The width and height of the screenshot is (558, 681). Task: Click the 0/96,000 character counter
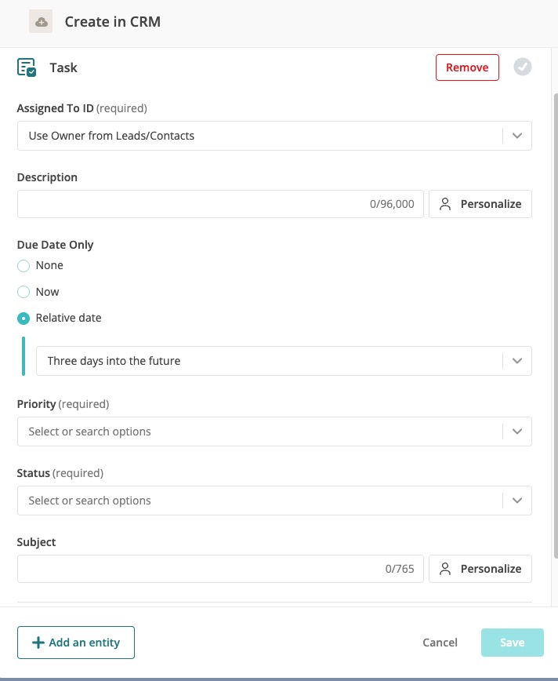tap(392, 204)
